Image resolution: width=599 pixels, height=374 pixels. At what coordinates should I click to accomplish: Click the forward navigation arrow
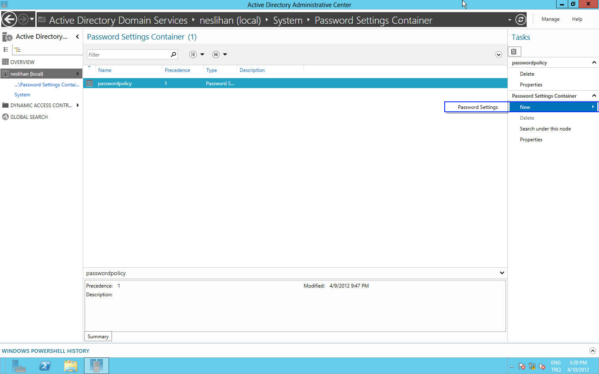pyautogui.click(x=23, y=19)
